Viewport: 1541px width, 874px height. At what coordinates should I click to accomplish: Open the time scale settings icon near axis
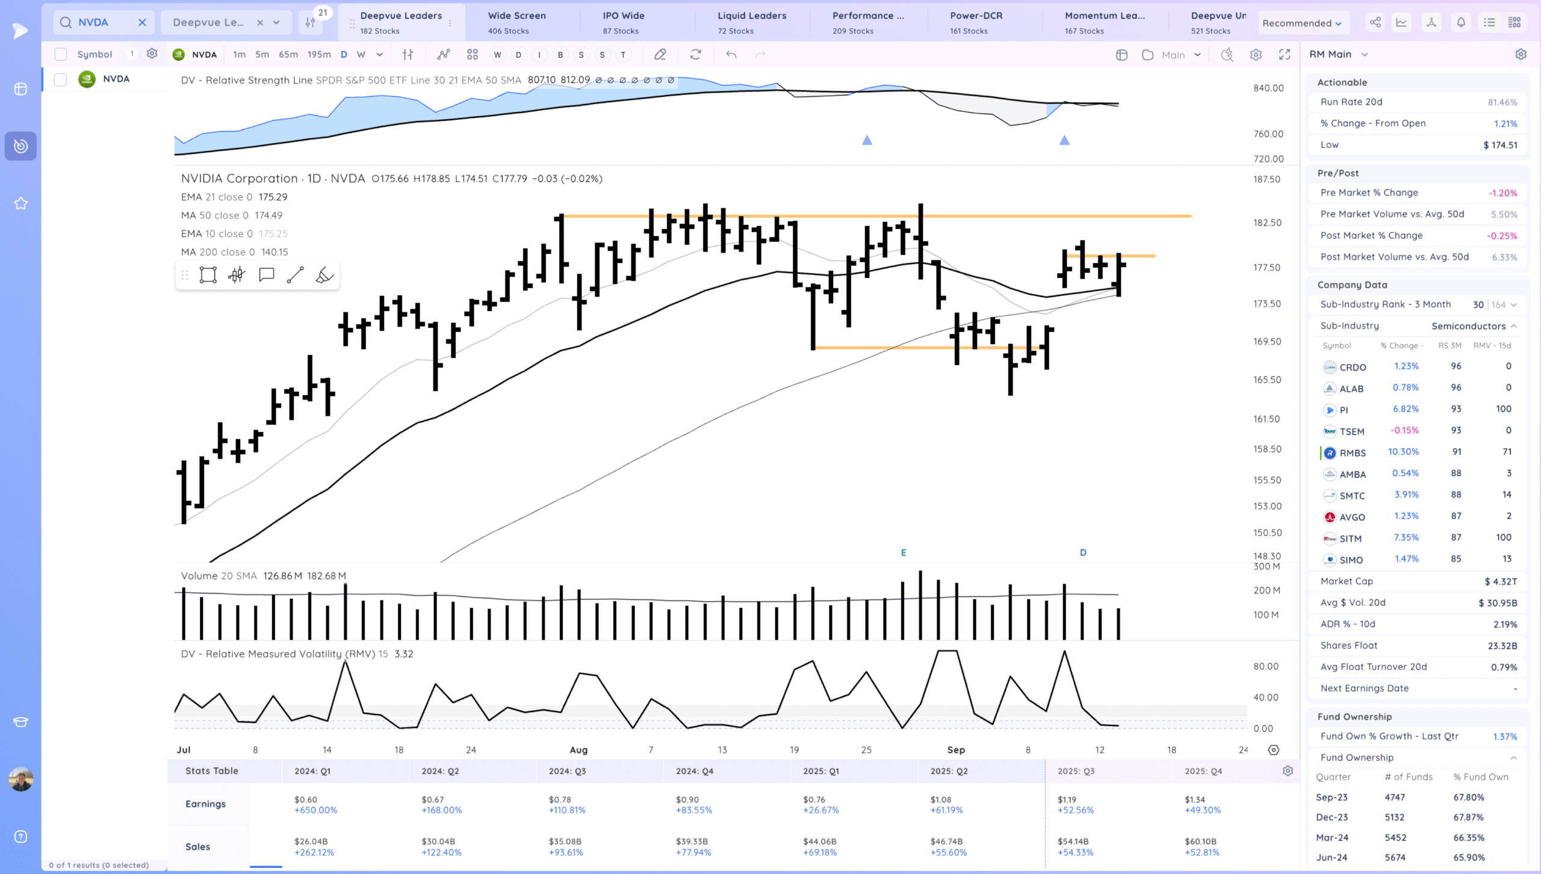coord(1274,749)
